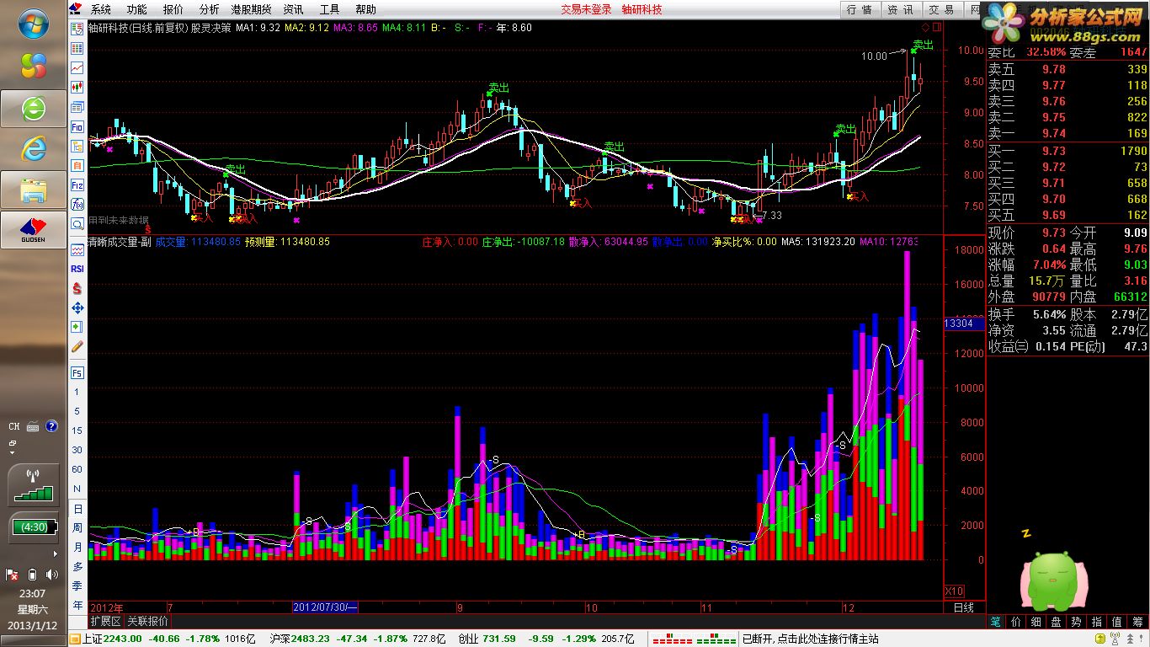Click the X10 scale label on volume axis

955,591
